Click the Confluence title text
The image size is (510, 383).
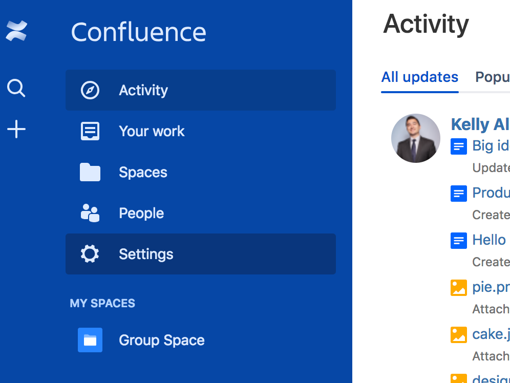(x=139, y=32)
